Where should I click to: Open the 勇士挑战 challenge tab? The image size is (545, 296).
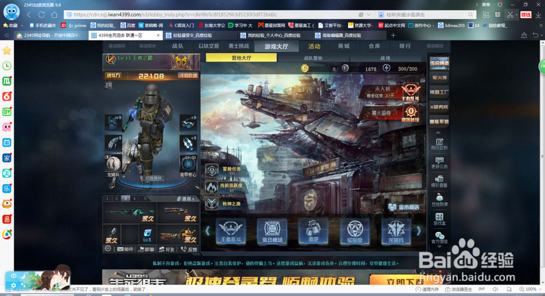click(x=239, y=46)
